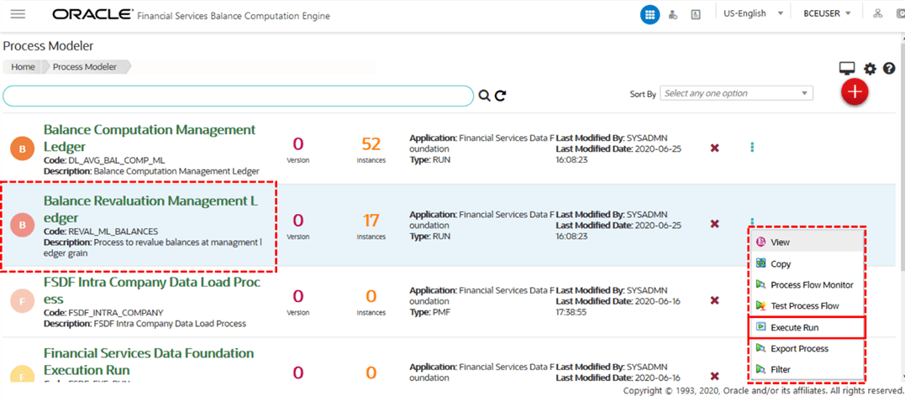Click the 52 instances count
The height and width of the screenshot is (406, 905).
pyautogui.click(x=371, y=143)
